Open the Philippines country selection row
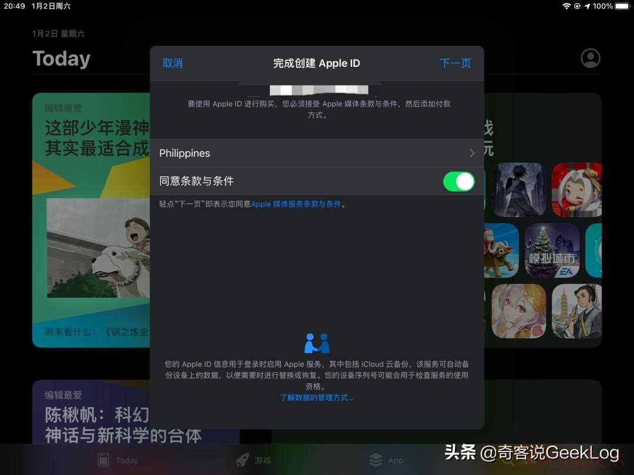Viewport: 634px width, 475px height. [317, 153]
